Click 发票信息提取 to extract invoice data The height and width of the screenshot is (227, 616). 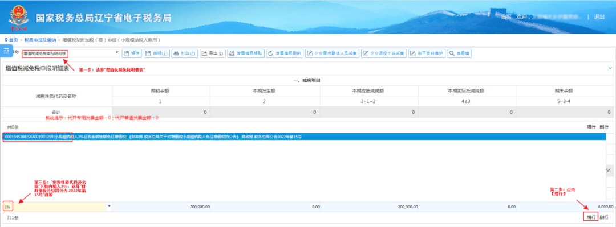(246, 53)
